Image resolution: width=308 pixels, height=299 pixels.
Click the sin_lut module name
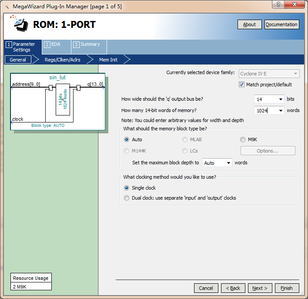tap(57, 78)
